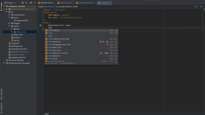Switch to webpack.prod.js editor tab
Image resolution: width=205 pixels, height=115 pixels.
tap(46, 3)
